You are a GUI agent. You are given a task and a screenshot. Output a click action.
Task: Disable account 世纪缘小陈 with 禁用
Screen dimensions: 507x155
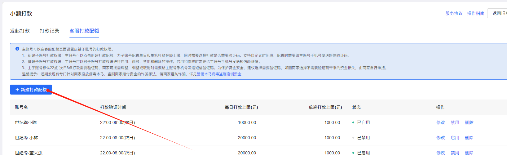click(455, 122)
